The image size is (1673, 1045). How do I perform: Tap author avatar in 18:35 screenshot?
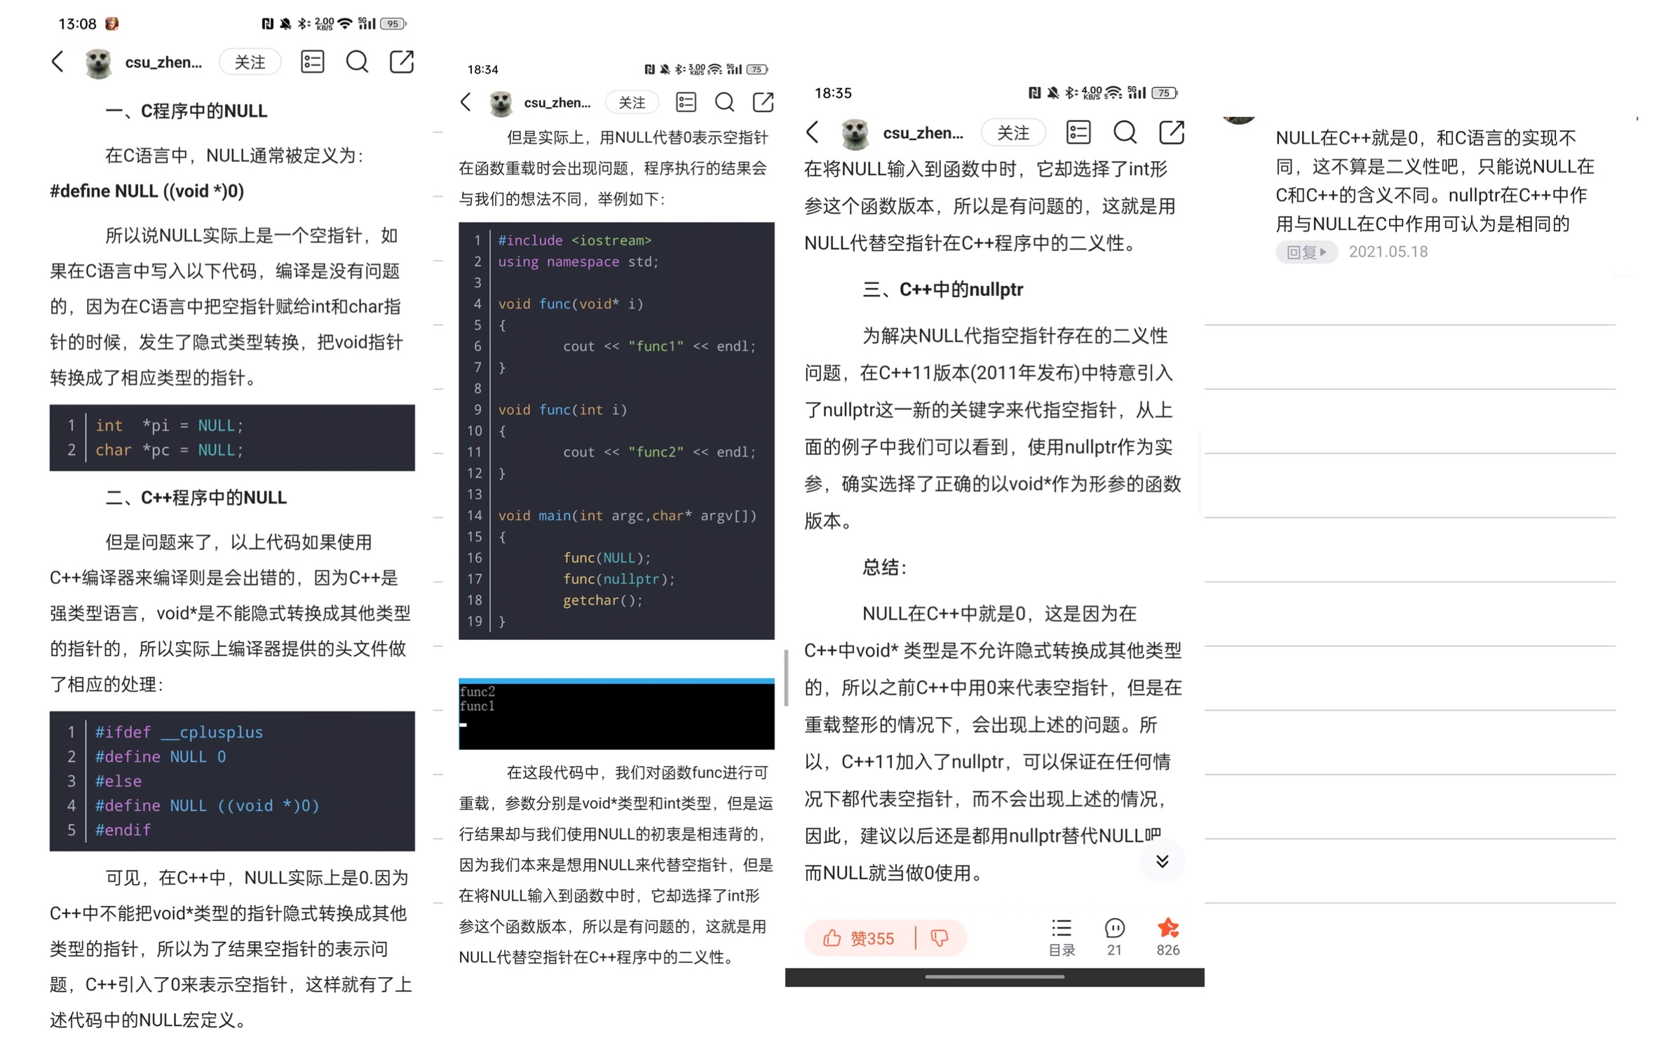(855, 133)
